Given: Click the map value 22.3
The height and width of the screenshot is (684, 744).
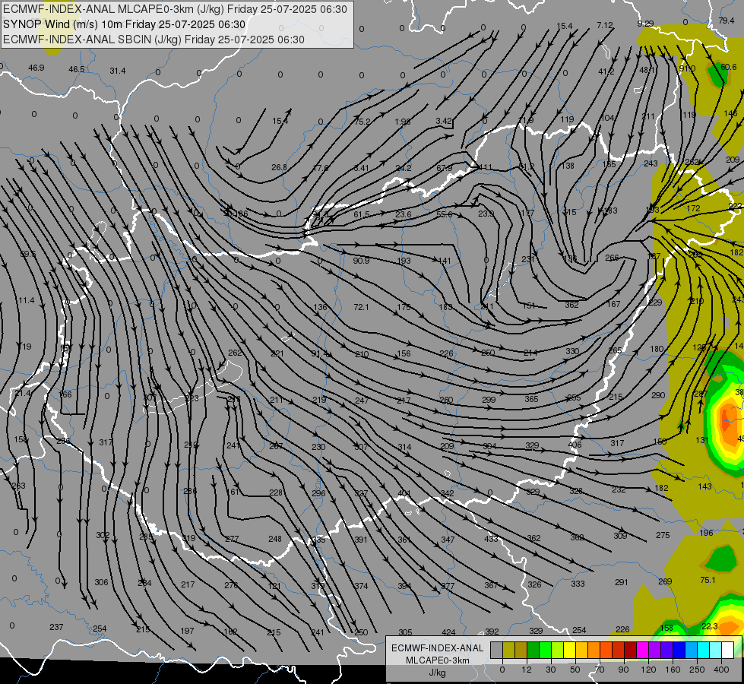Looking at the screenshot, I should point(709,626).
